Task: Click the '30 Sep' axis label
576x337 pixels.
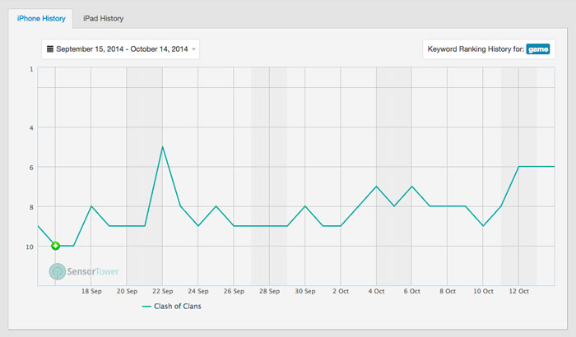Action: pos(305,291)
